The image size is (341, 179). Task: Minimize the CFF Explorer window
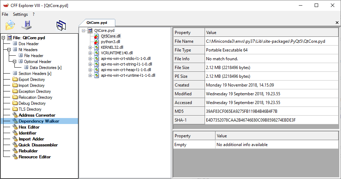click(301, 5)
